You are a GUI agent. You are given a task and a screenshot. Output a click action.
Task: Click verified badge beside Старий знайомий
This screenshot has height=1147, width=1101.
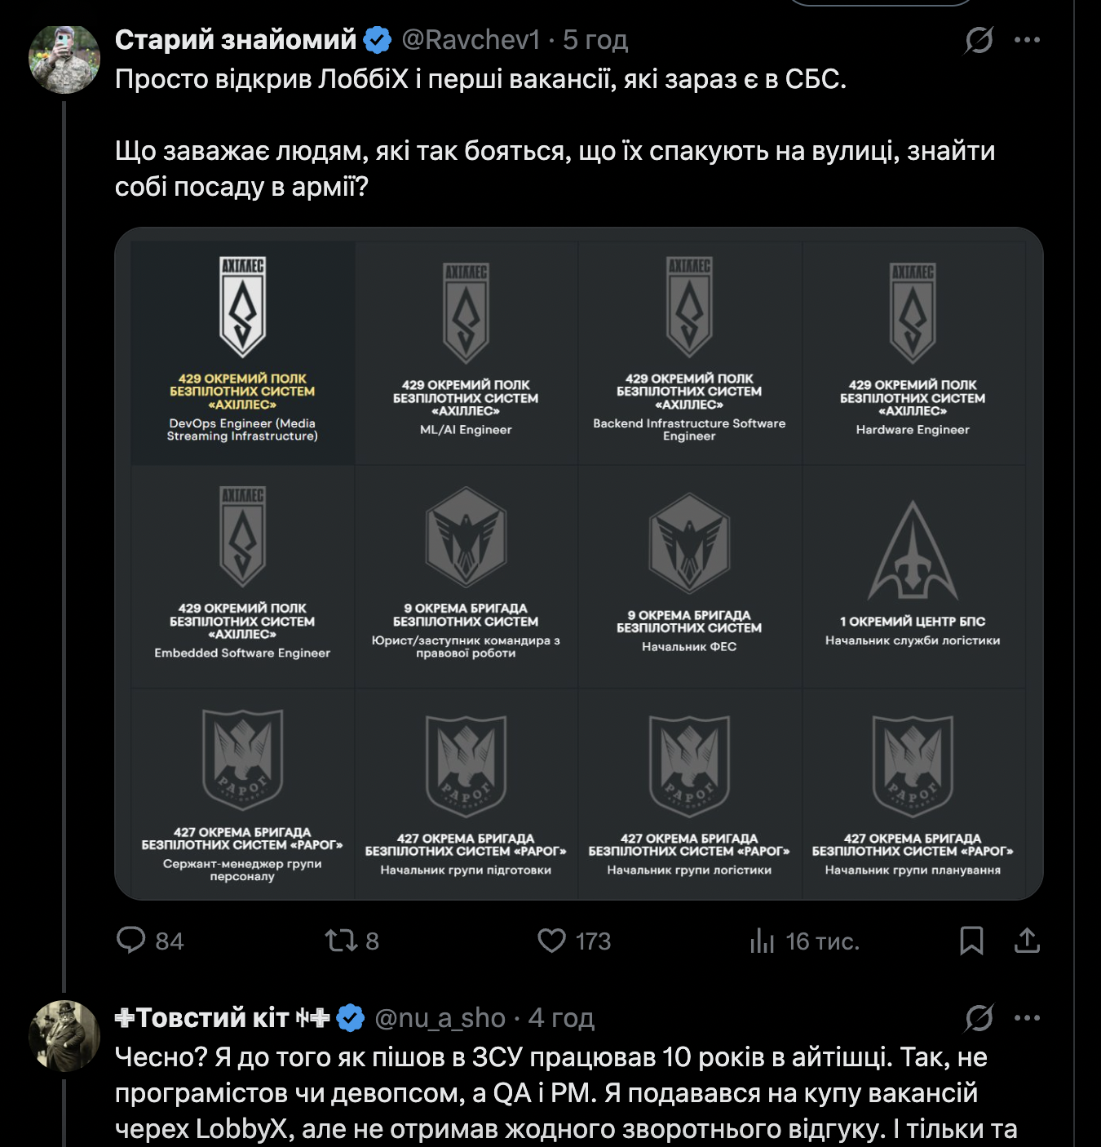377,39
